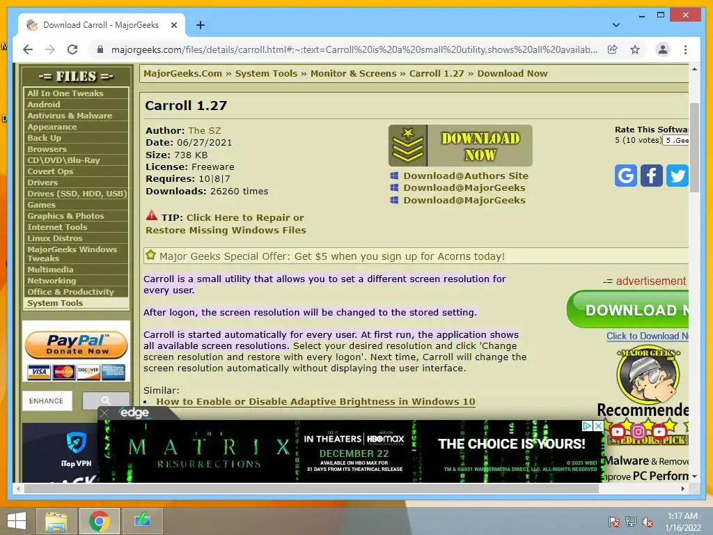Open the first Download@MajorGeeks link
This screenshot has width=713, height=535.
(x=464, y=188)
